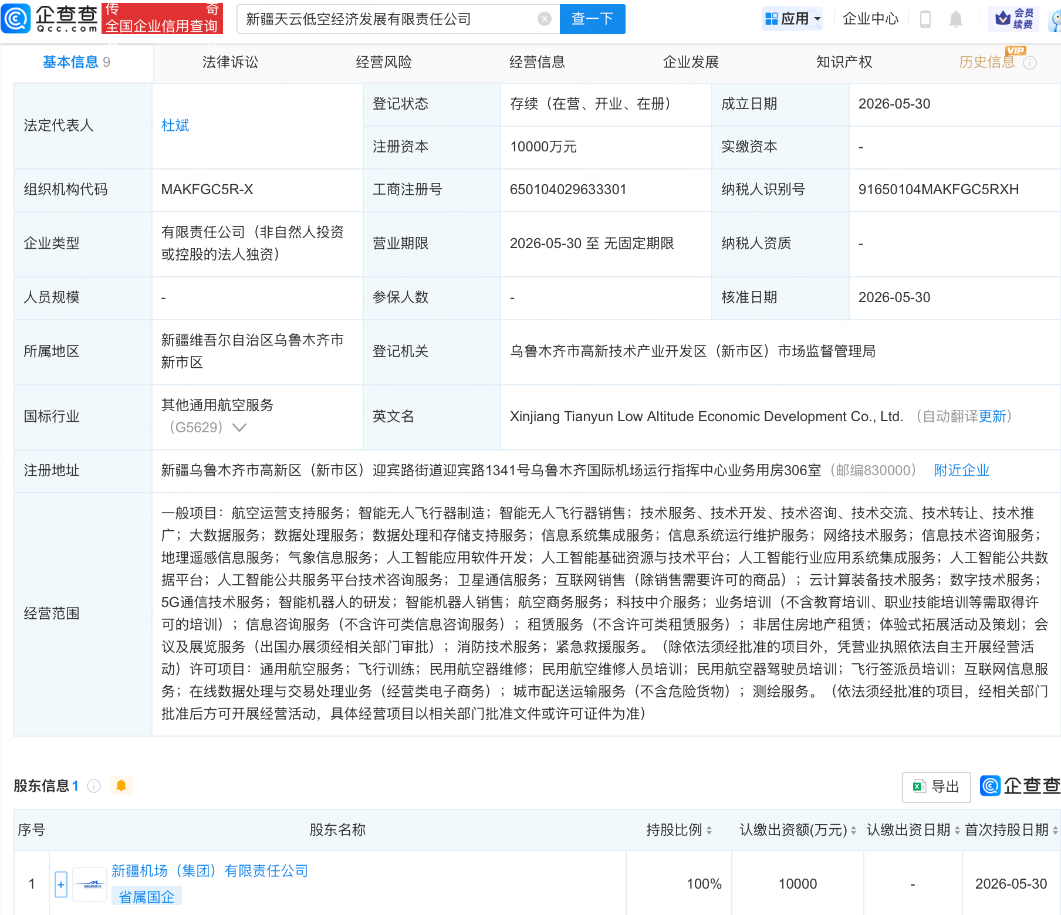Open the 应用 dropdown menu
The width and height of the screenshot is (1061, 915).
point(793,19)
